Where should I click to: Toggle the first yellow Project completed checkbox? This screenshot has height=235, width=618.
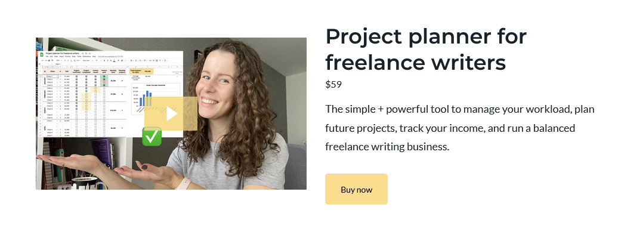(86, 94)
